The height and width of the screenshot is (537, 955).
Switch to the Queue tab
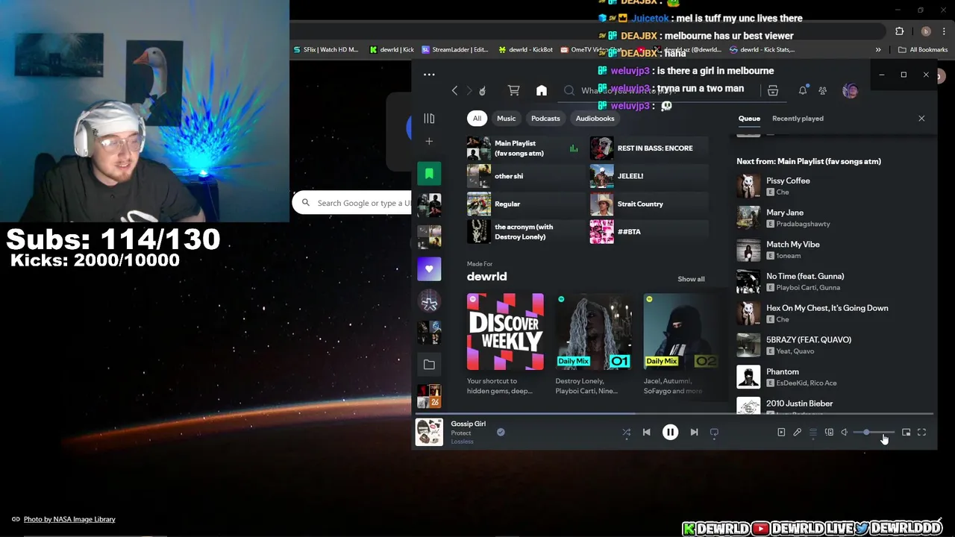tap(749, 119)
